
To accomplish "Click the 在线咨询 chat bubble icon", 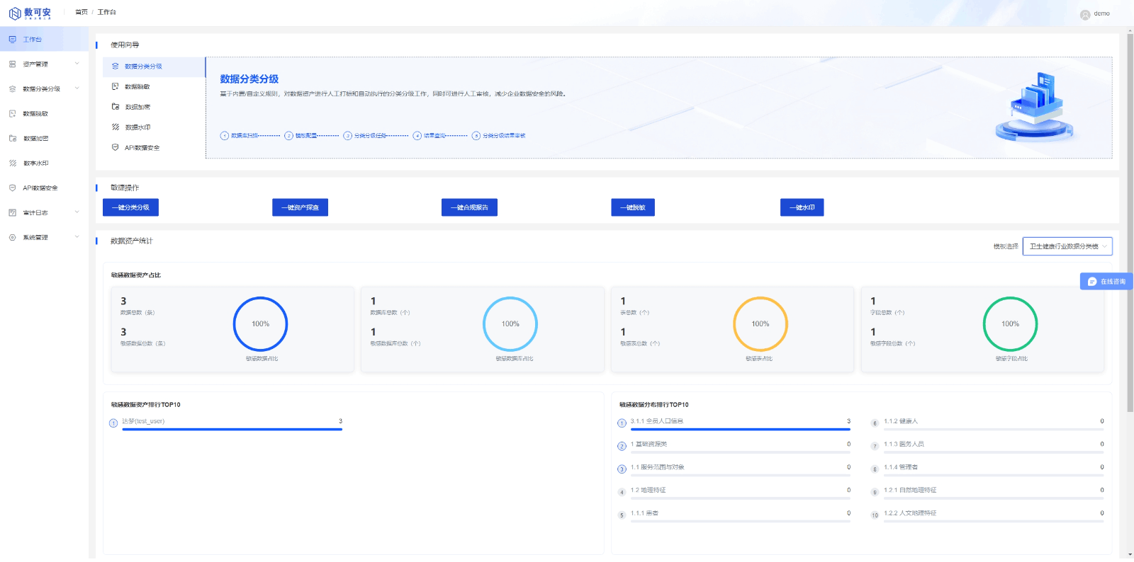I will click(1091, 282).
